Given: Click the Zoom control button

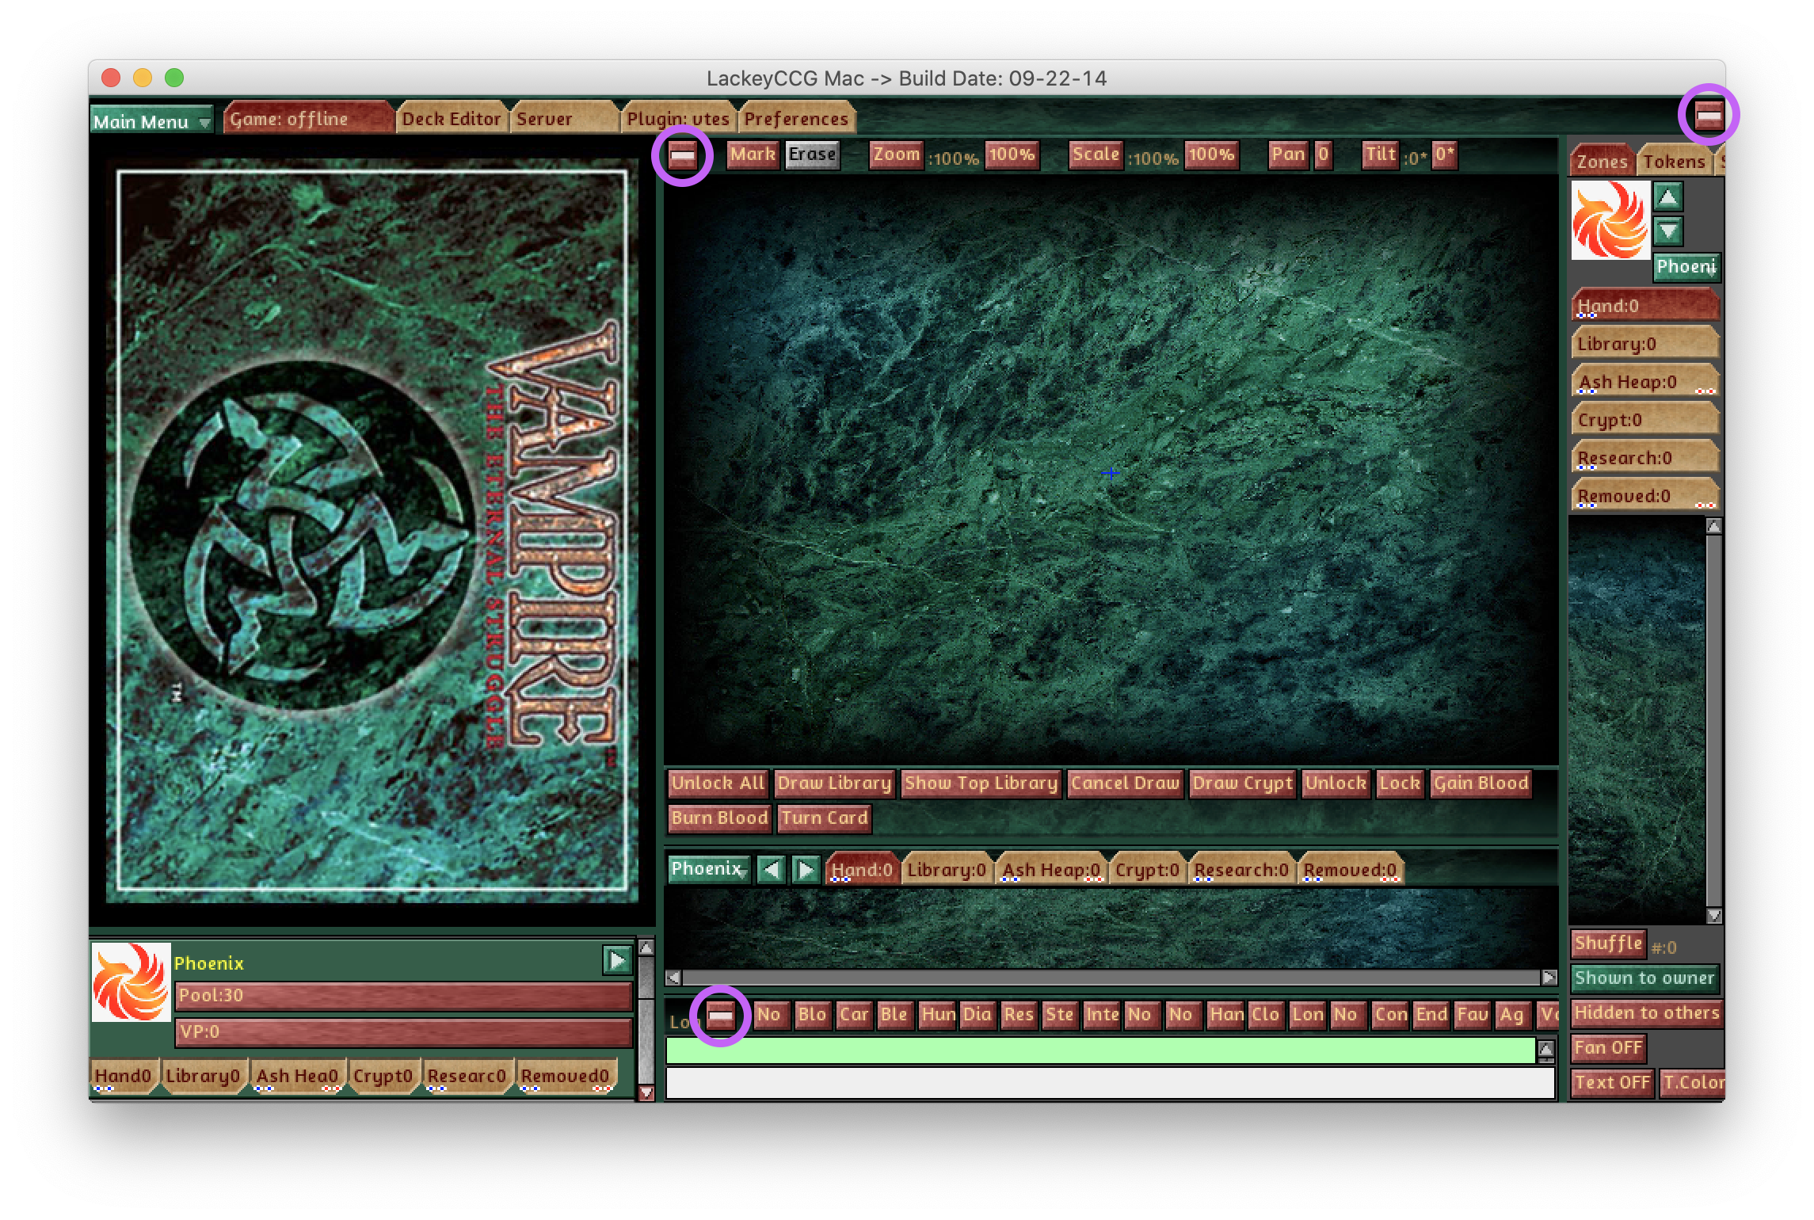Looking at the screenshot, I should tap(897, 155).
